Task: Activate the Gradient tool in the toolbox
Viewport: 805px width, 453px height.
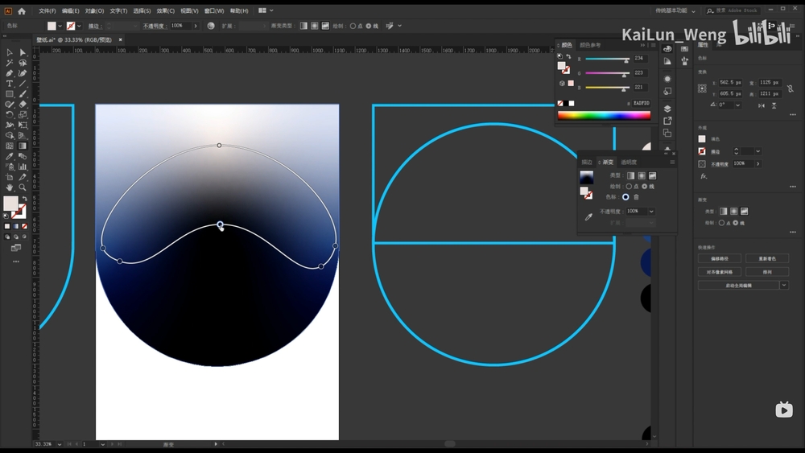Action: click(23, 146)
